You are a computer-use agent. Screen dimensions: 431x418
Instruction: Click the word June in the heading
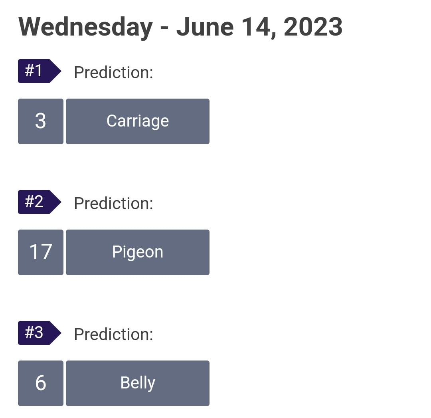click(x=205, y=27)
